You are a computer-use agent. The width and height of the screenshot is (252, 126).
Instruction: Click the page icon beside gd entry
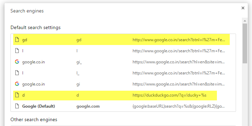pyautogui.click(x=17, y=39)
